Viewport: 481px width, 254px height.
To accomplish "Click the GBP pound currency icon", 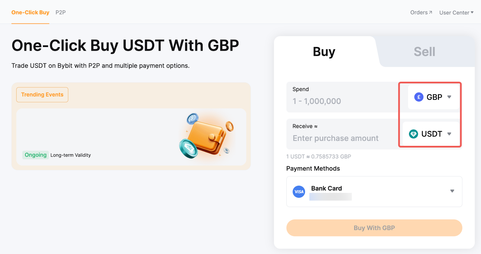I will (x=419, y=97).
